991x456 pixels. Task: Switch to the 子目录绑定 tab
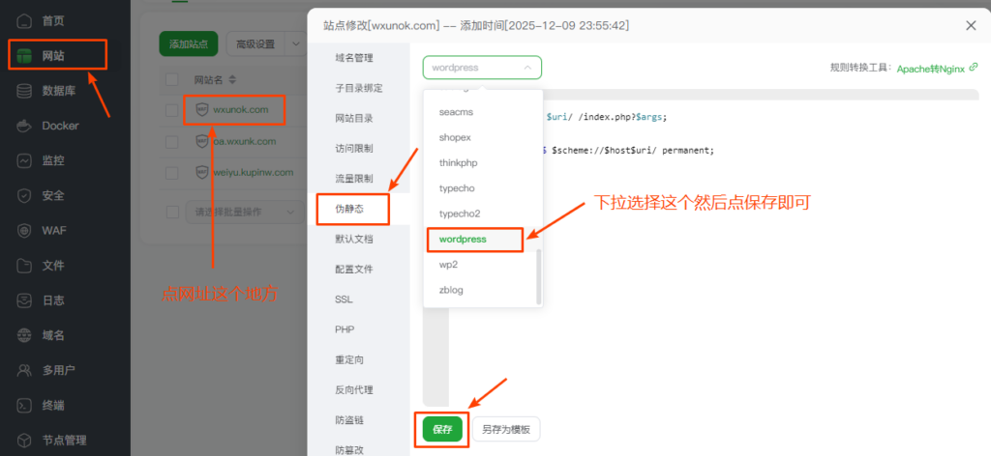click(x=358, y=88)
